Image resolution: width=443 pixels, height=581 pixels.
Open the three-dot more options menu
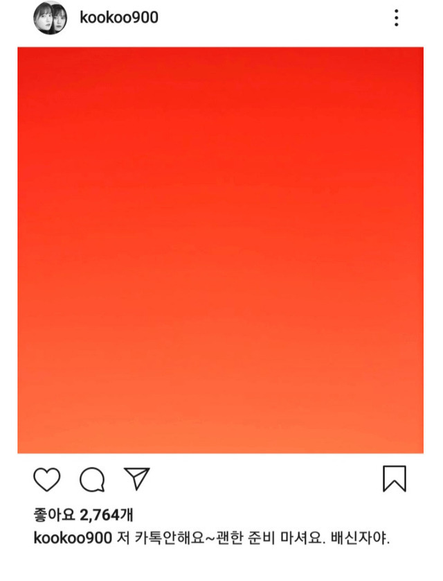(397, 18)
